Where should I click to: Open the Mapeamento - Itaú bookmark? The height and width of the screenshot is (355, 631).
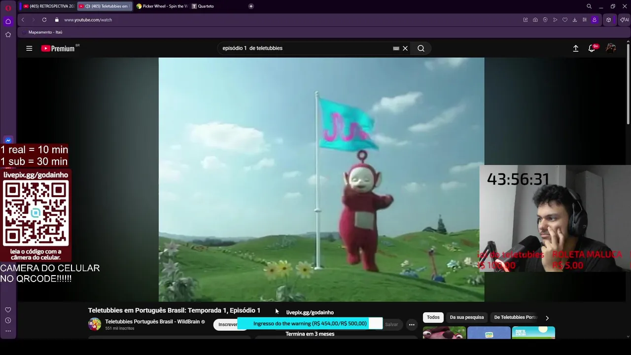click(x=45, y=32)
